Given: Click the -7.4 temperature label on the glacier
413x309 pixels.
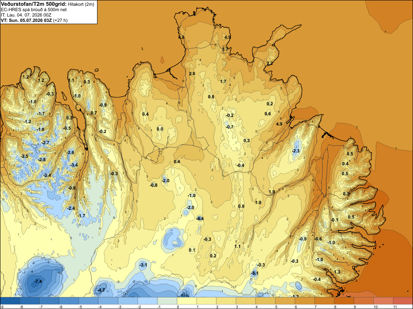Looking at the screenshot, I should pyautogui.click(x=38, y=281).
